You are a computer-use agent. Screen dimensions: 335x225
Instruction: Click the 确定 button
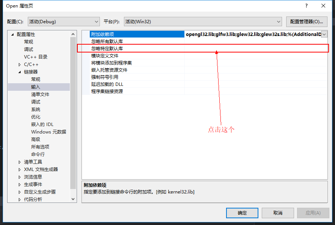click(242, 213)
